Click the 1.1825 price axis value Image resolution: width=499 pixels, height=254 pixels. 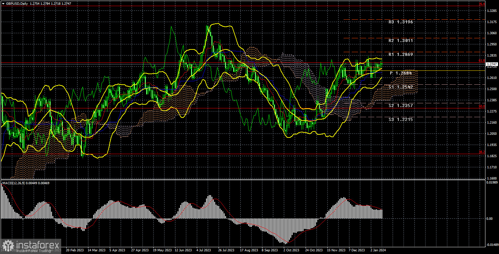pyautogui.click(x=491, y=156)
